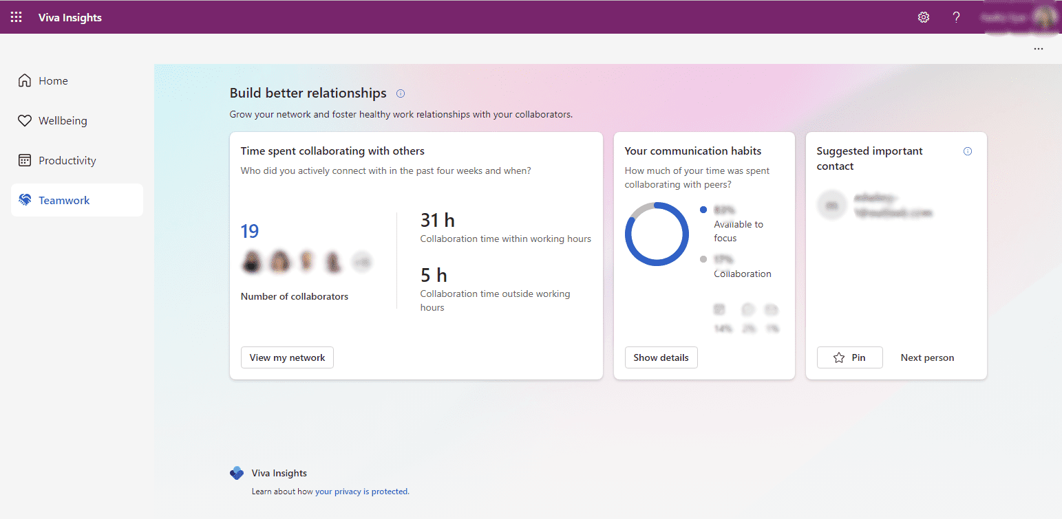Click the 19 collaborators number
Image resolution: width=1062 pixels, height=519 pixels.
point(250,231)
